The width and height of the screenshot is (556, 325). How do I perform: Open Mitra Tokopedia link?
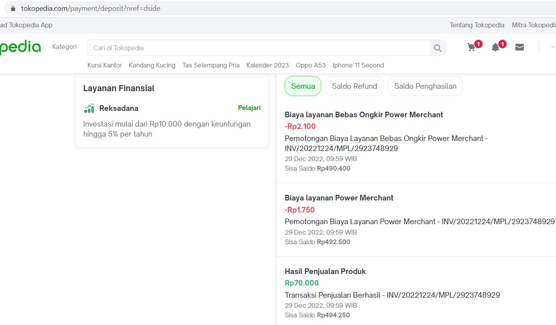tap(534, 25)
